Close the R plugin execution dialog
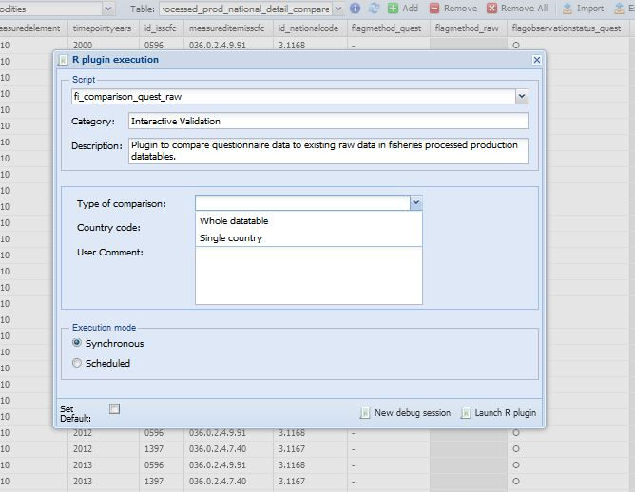 [x=537, y=60]
